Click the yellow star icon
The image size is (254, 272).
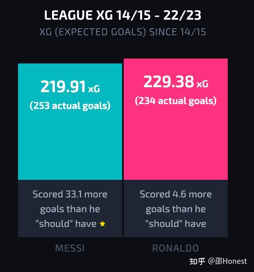pos(102,224)
